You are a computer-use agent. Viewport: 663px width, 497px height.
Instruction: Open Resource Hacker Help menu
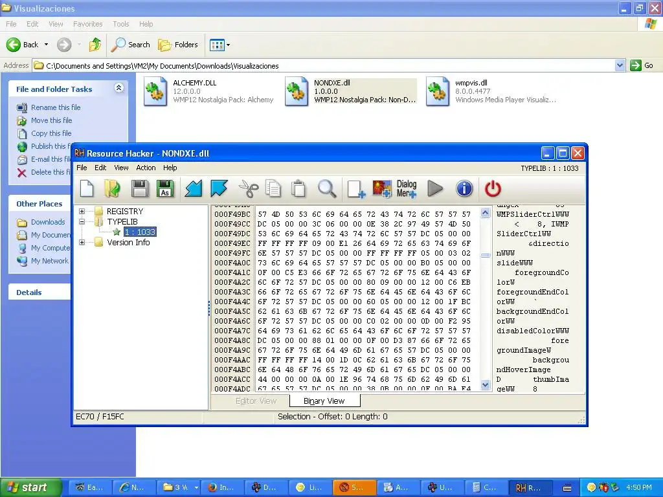click(170, 168)
